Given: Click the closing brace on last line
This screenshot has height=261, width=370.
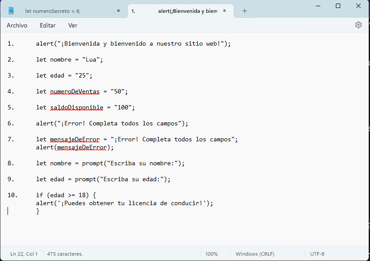Looking at the screenshot, I should 38,211.
